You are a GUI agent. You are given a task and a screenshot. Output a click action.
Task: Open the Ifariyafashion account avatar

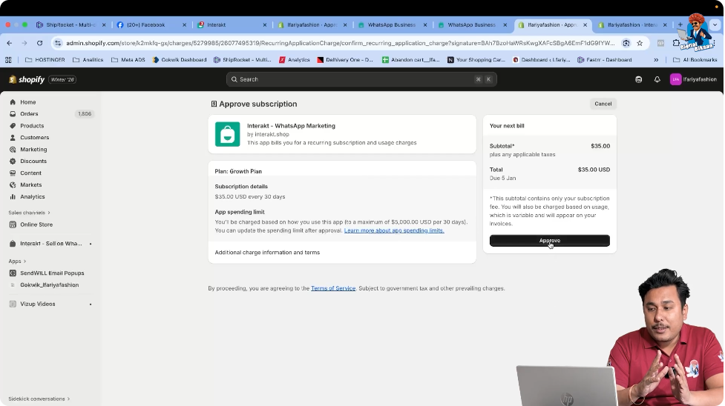coord(675,79)
